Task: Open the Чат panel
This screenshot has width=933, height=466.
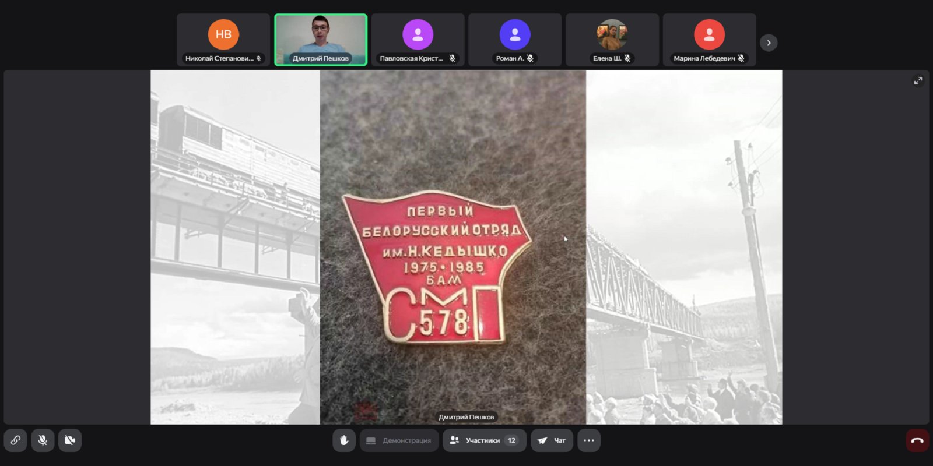Action: coord(552,440)
